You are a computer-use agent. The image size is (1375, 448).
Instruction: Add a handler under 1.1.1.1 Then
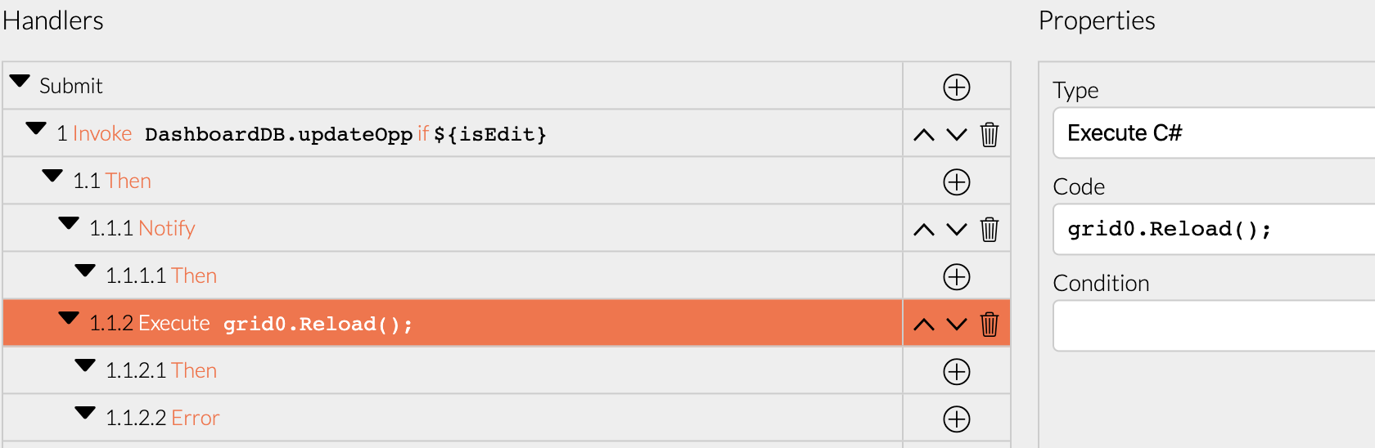956,276
